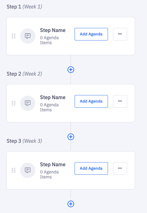Add a step via plus icon below Step 2

point(71,137)
